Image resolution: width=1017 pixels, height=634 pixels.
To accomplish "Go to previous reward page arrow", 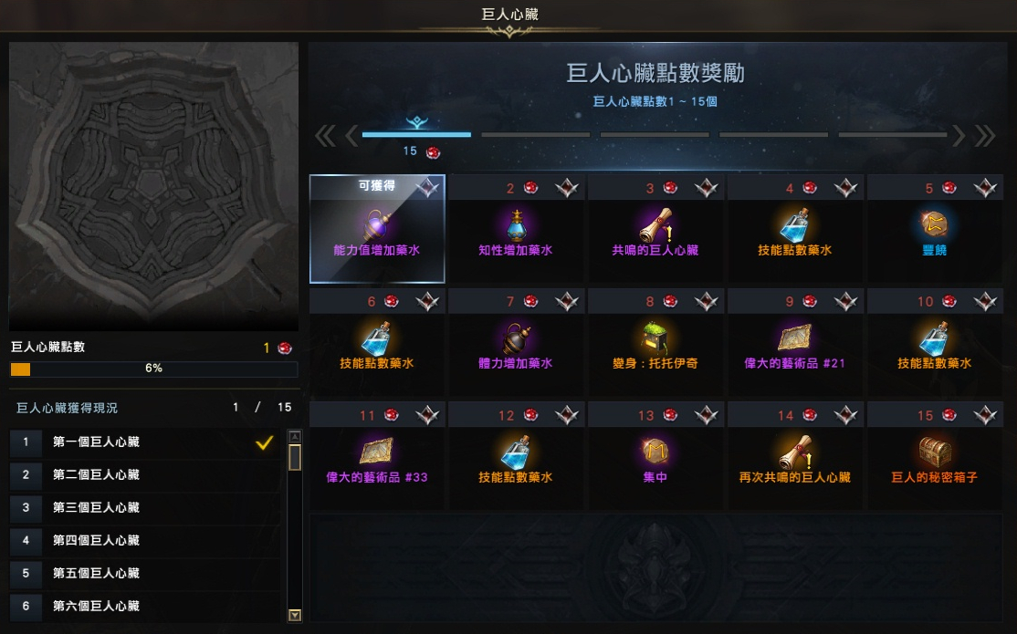I will pyautogui.click(x=351, y=136).
